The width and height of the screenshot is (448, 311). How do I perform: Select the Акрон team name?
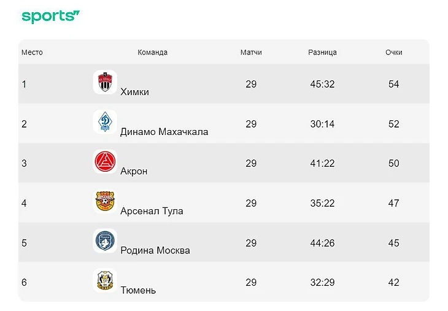134,171
